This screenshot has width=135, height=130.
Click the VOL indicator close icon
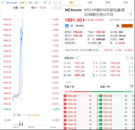(14, 115)
